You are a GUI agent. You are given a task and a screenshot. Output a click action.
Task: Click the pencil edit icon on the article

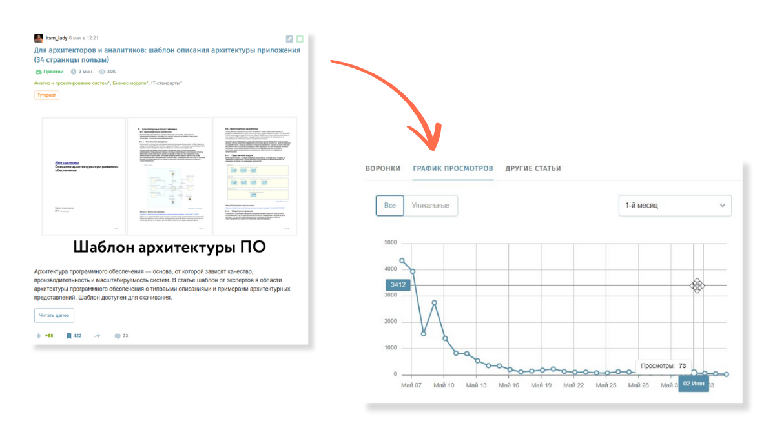(289, 39)
